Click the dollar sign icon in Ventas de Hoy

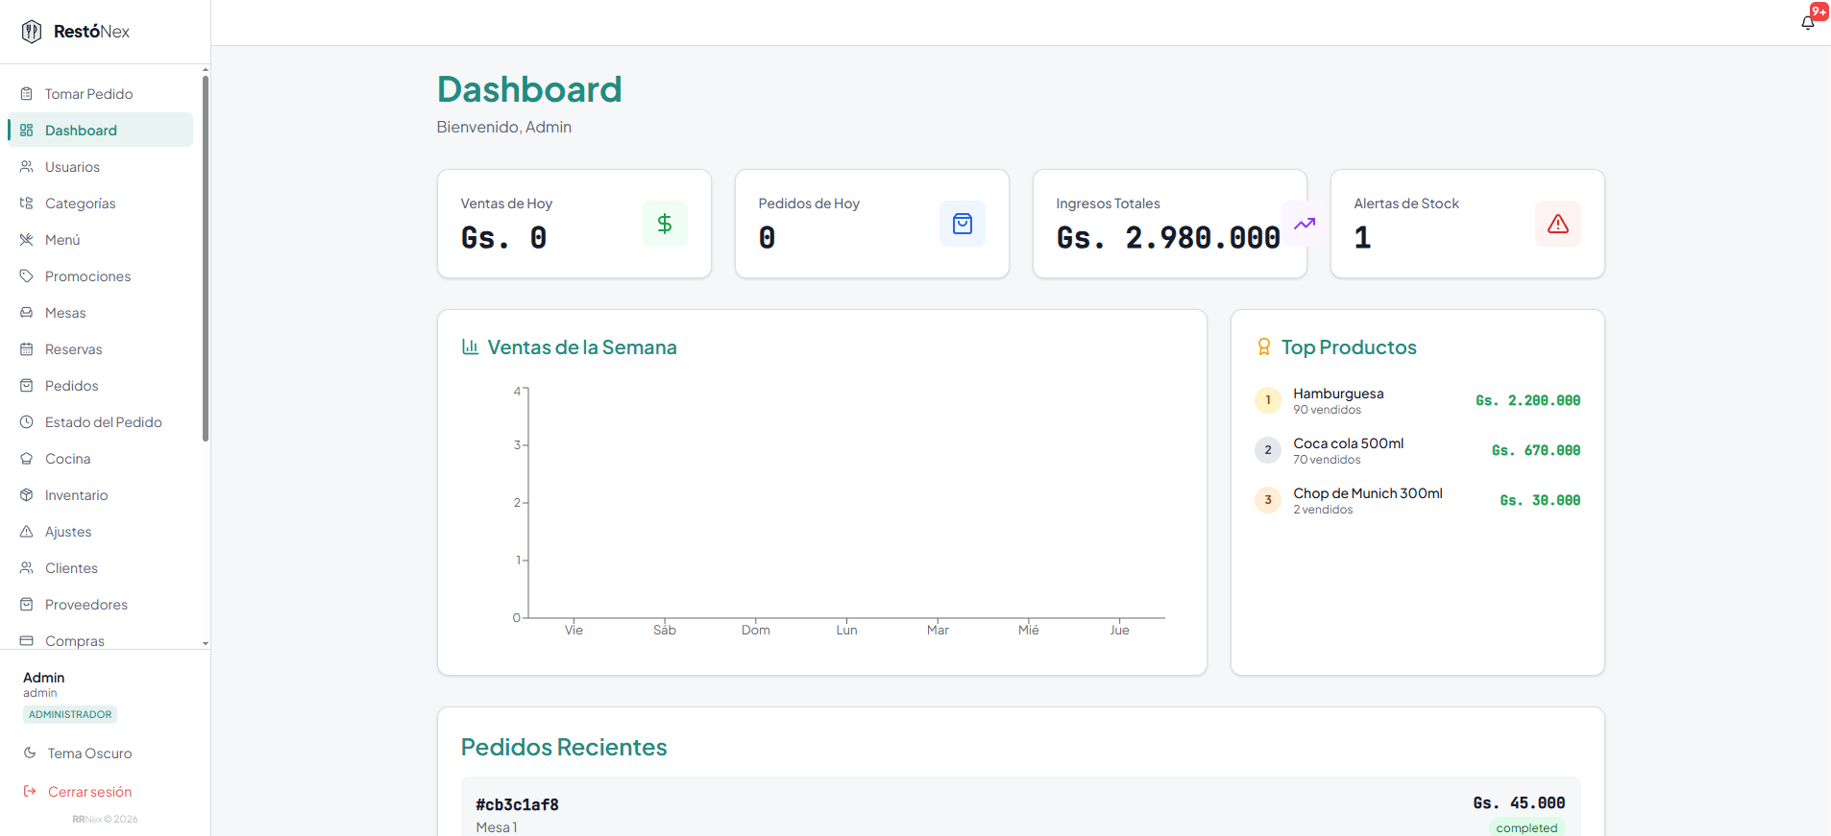(x=665, y=224)
